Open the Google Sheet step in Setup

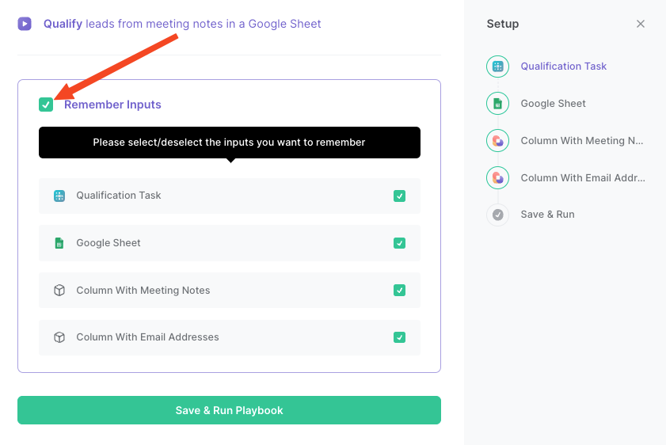[553, 103]
